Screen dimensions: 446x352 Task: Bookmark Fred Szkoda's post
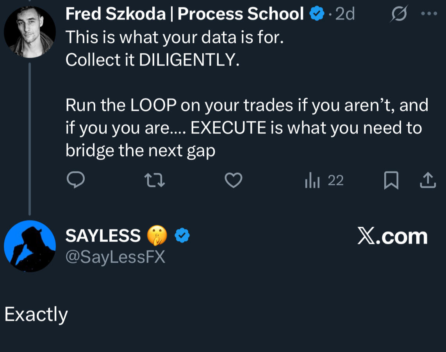point(391,181)
